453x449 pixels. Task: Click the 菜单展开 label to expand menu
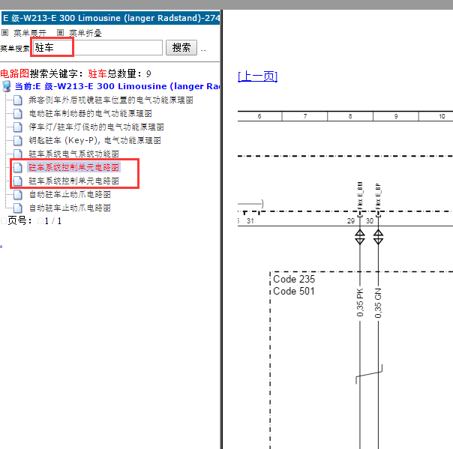[x=30, y=33]
